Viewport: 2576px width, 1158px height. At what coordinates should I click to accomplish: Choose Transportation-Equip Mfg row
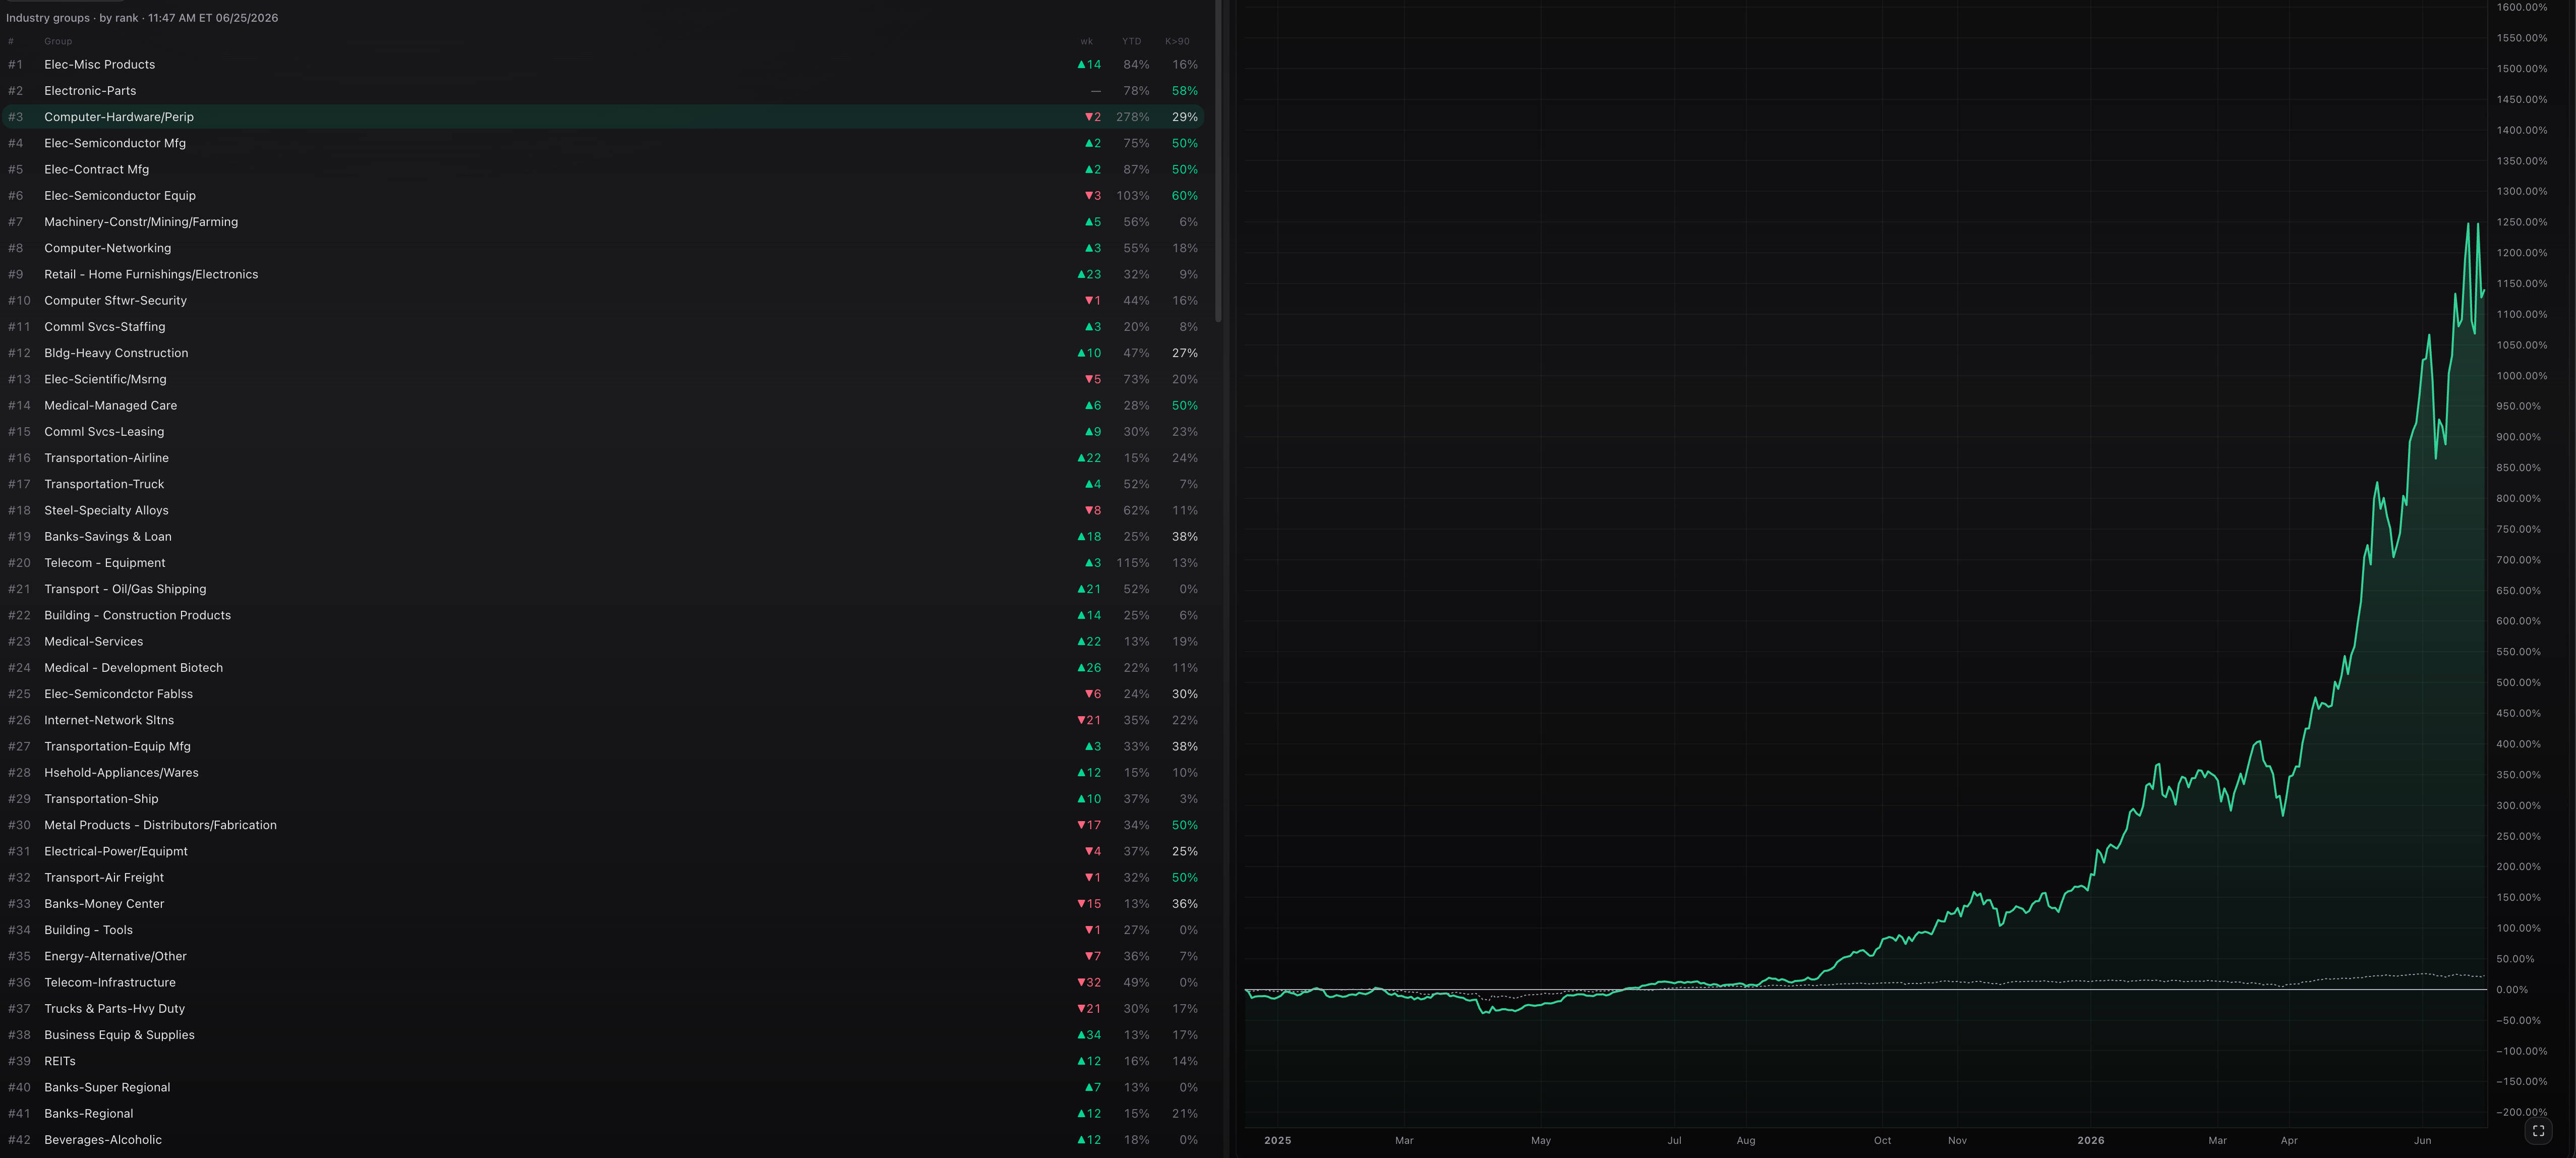(603, 747)
